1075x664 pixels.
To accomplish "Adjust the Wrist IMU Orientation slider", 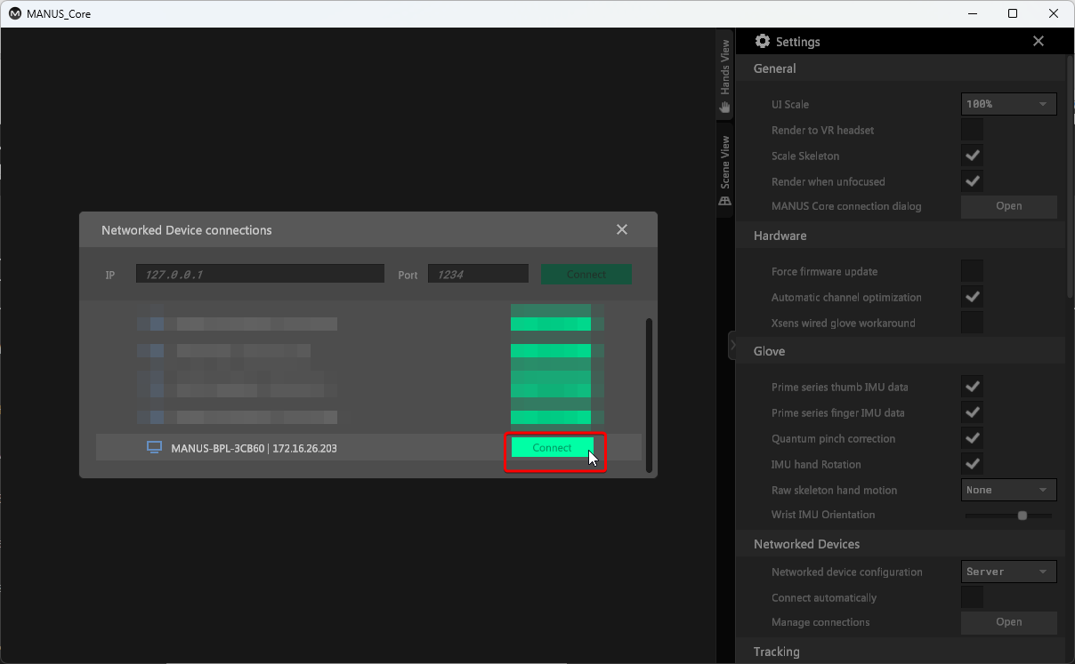I will click(x=1022, y=516).
